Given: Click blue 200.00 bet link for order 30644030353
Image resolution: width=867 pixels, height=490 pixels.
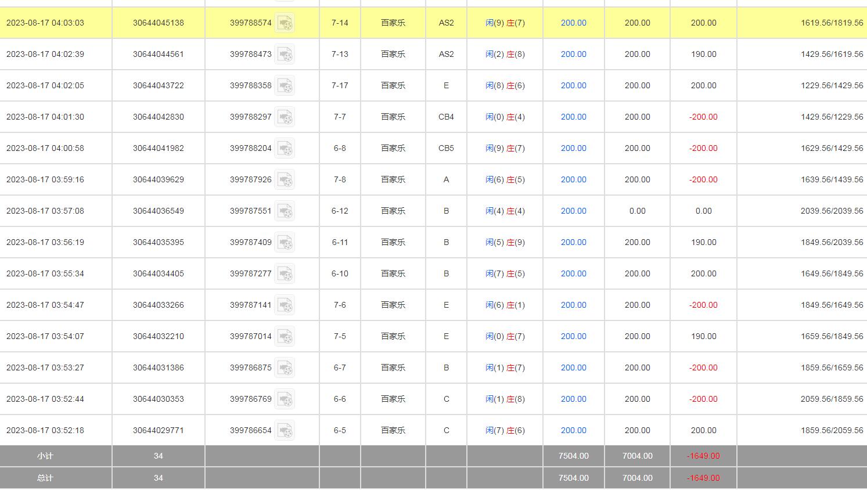Looking at the screenshot, I should 574,399.
